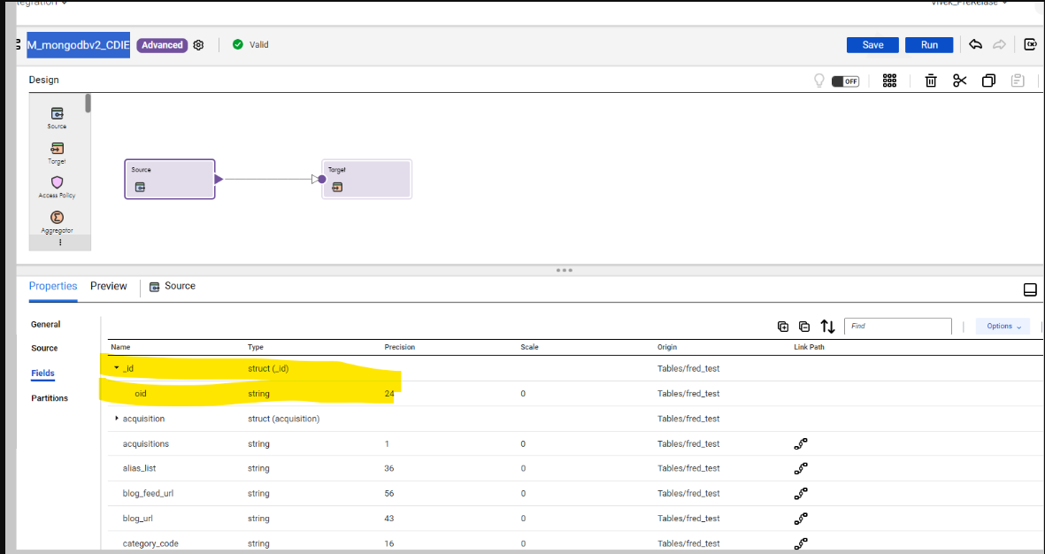Click the Expand All fields icon
This screenshot has width=1045, height=554.
[783, 326]
